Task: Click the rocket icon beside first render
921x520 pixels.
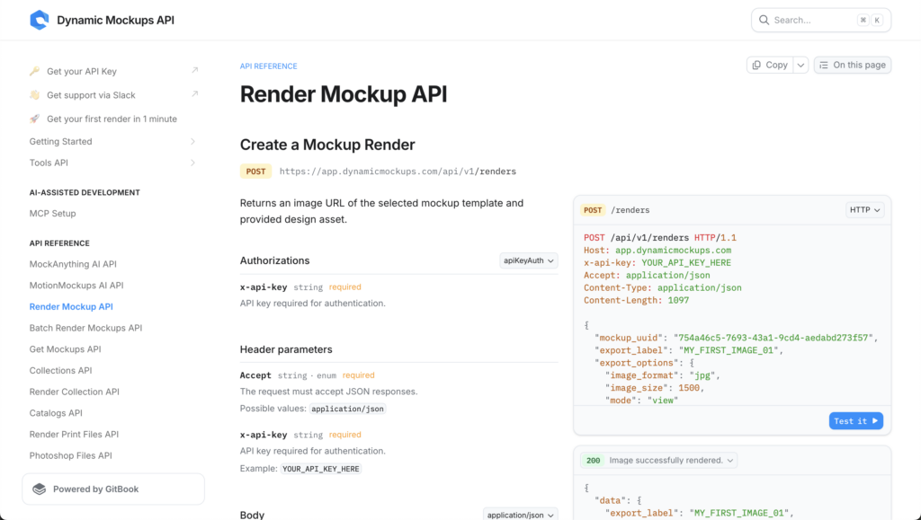Action: (35, 119)
